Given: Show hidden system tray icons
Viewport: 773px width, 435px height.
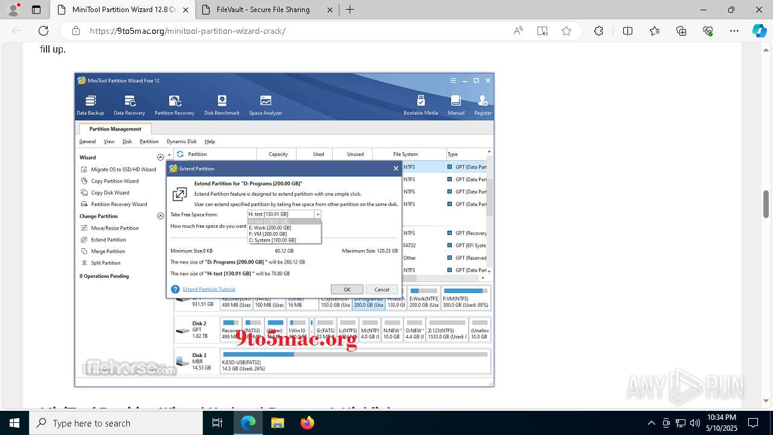Looking at the screenshot, I should coord(651,423).
